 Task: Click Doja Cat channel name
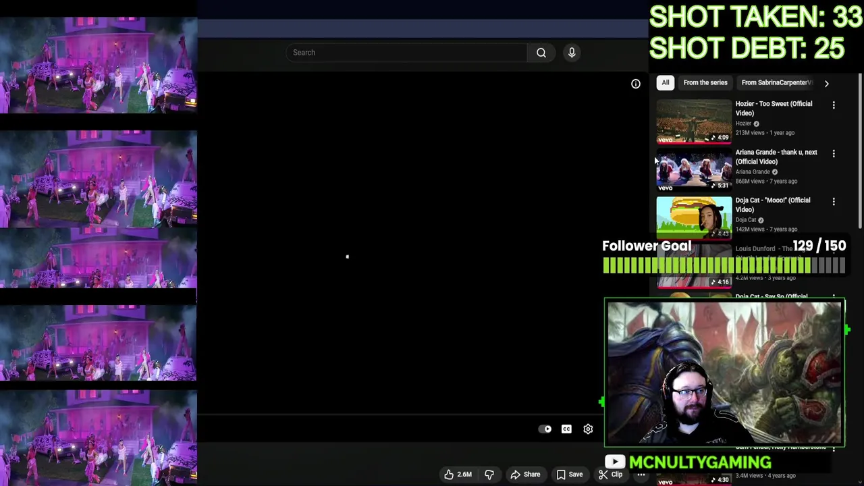(746, 219)
